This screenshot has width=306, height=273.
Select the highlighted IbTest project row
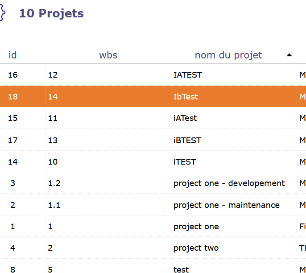(186, 97)
